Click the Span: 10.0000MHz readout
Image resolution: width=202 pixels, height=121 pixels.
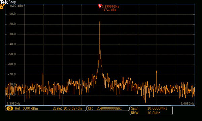[149, 108]
